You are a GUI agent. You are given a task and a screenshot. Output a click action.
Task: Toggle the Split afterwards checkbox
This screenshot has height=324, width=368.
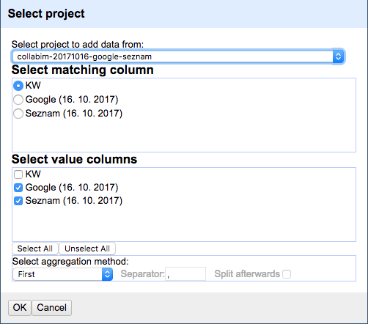287,274
